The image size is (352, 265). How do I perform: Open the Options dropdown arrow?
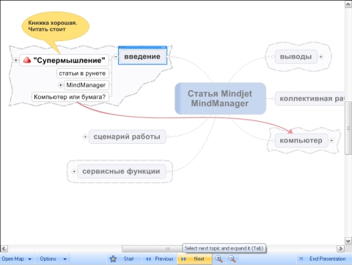(x=65, y=259)
